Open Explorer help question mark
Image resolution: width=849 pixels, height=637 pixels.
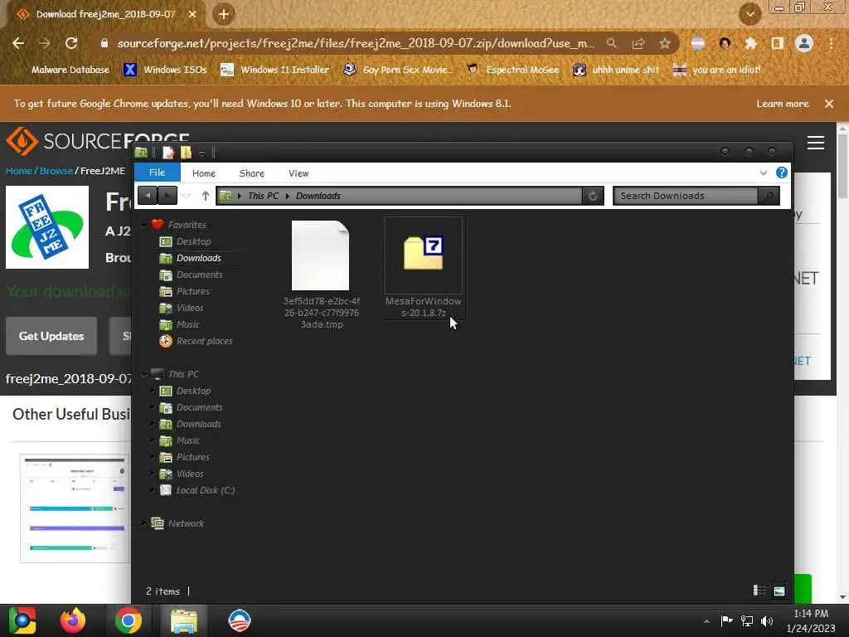(x=781, y=173)
